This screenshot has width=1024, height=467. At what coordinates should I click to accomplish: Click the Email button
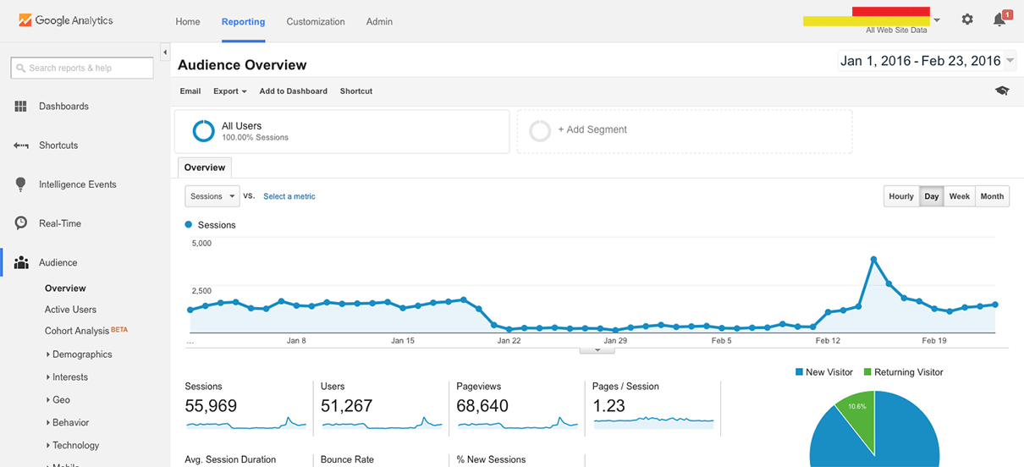(x=190, y=91)
